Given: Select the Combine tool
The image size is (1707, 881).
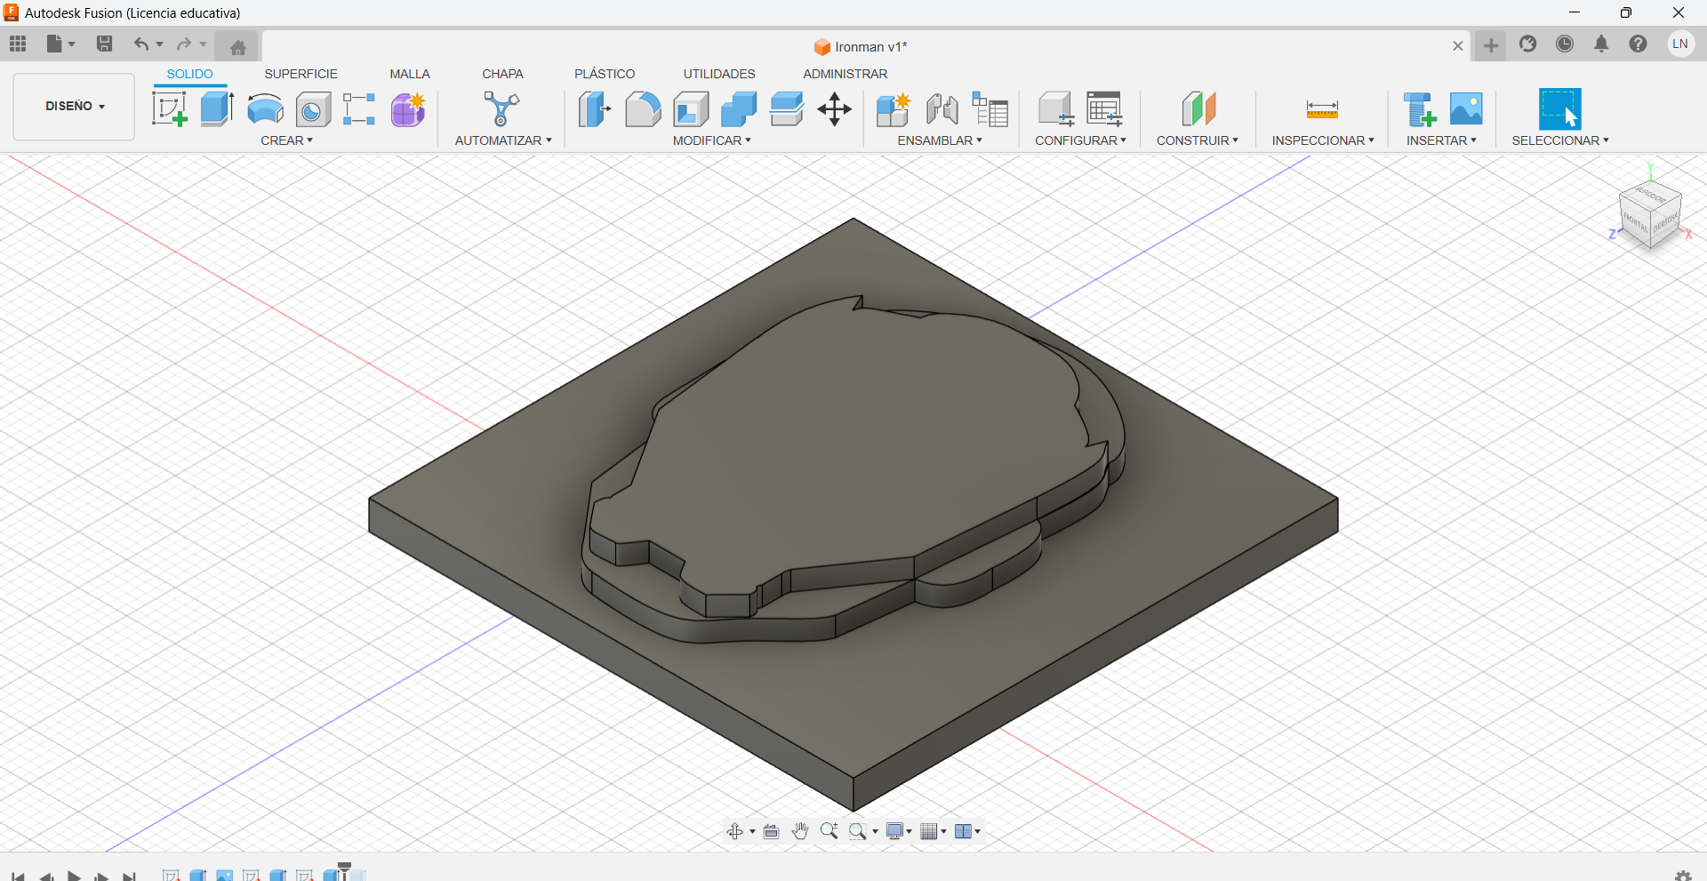Looking at the screenshot, I should coord(739,109).
